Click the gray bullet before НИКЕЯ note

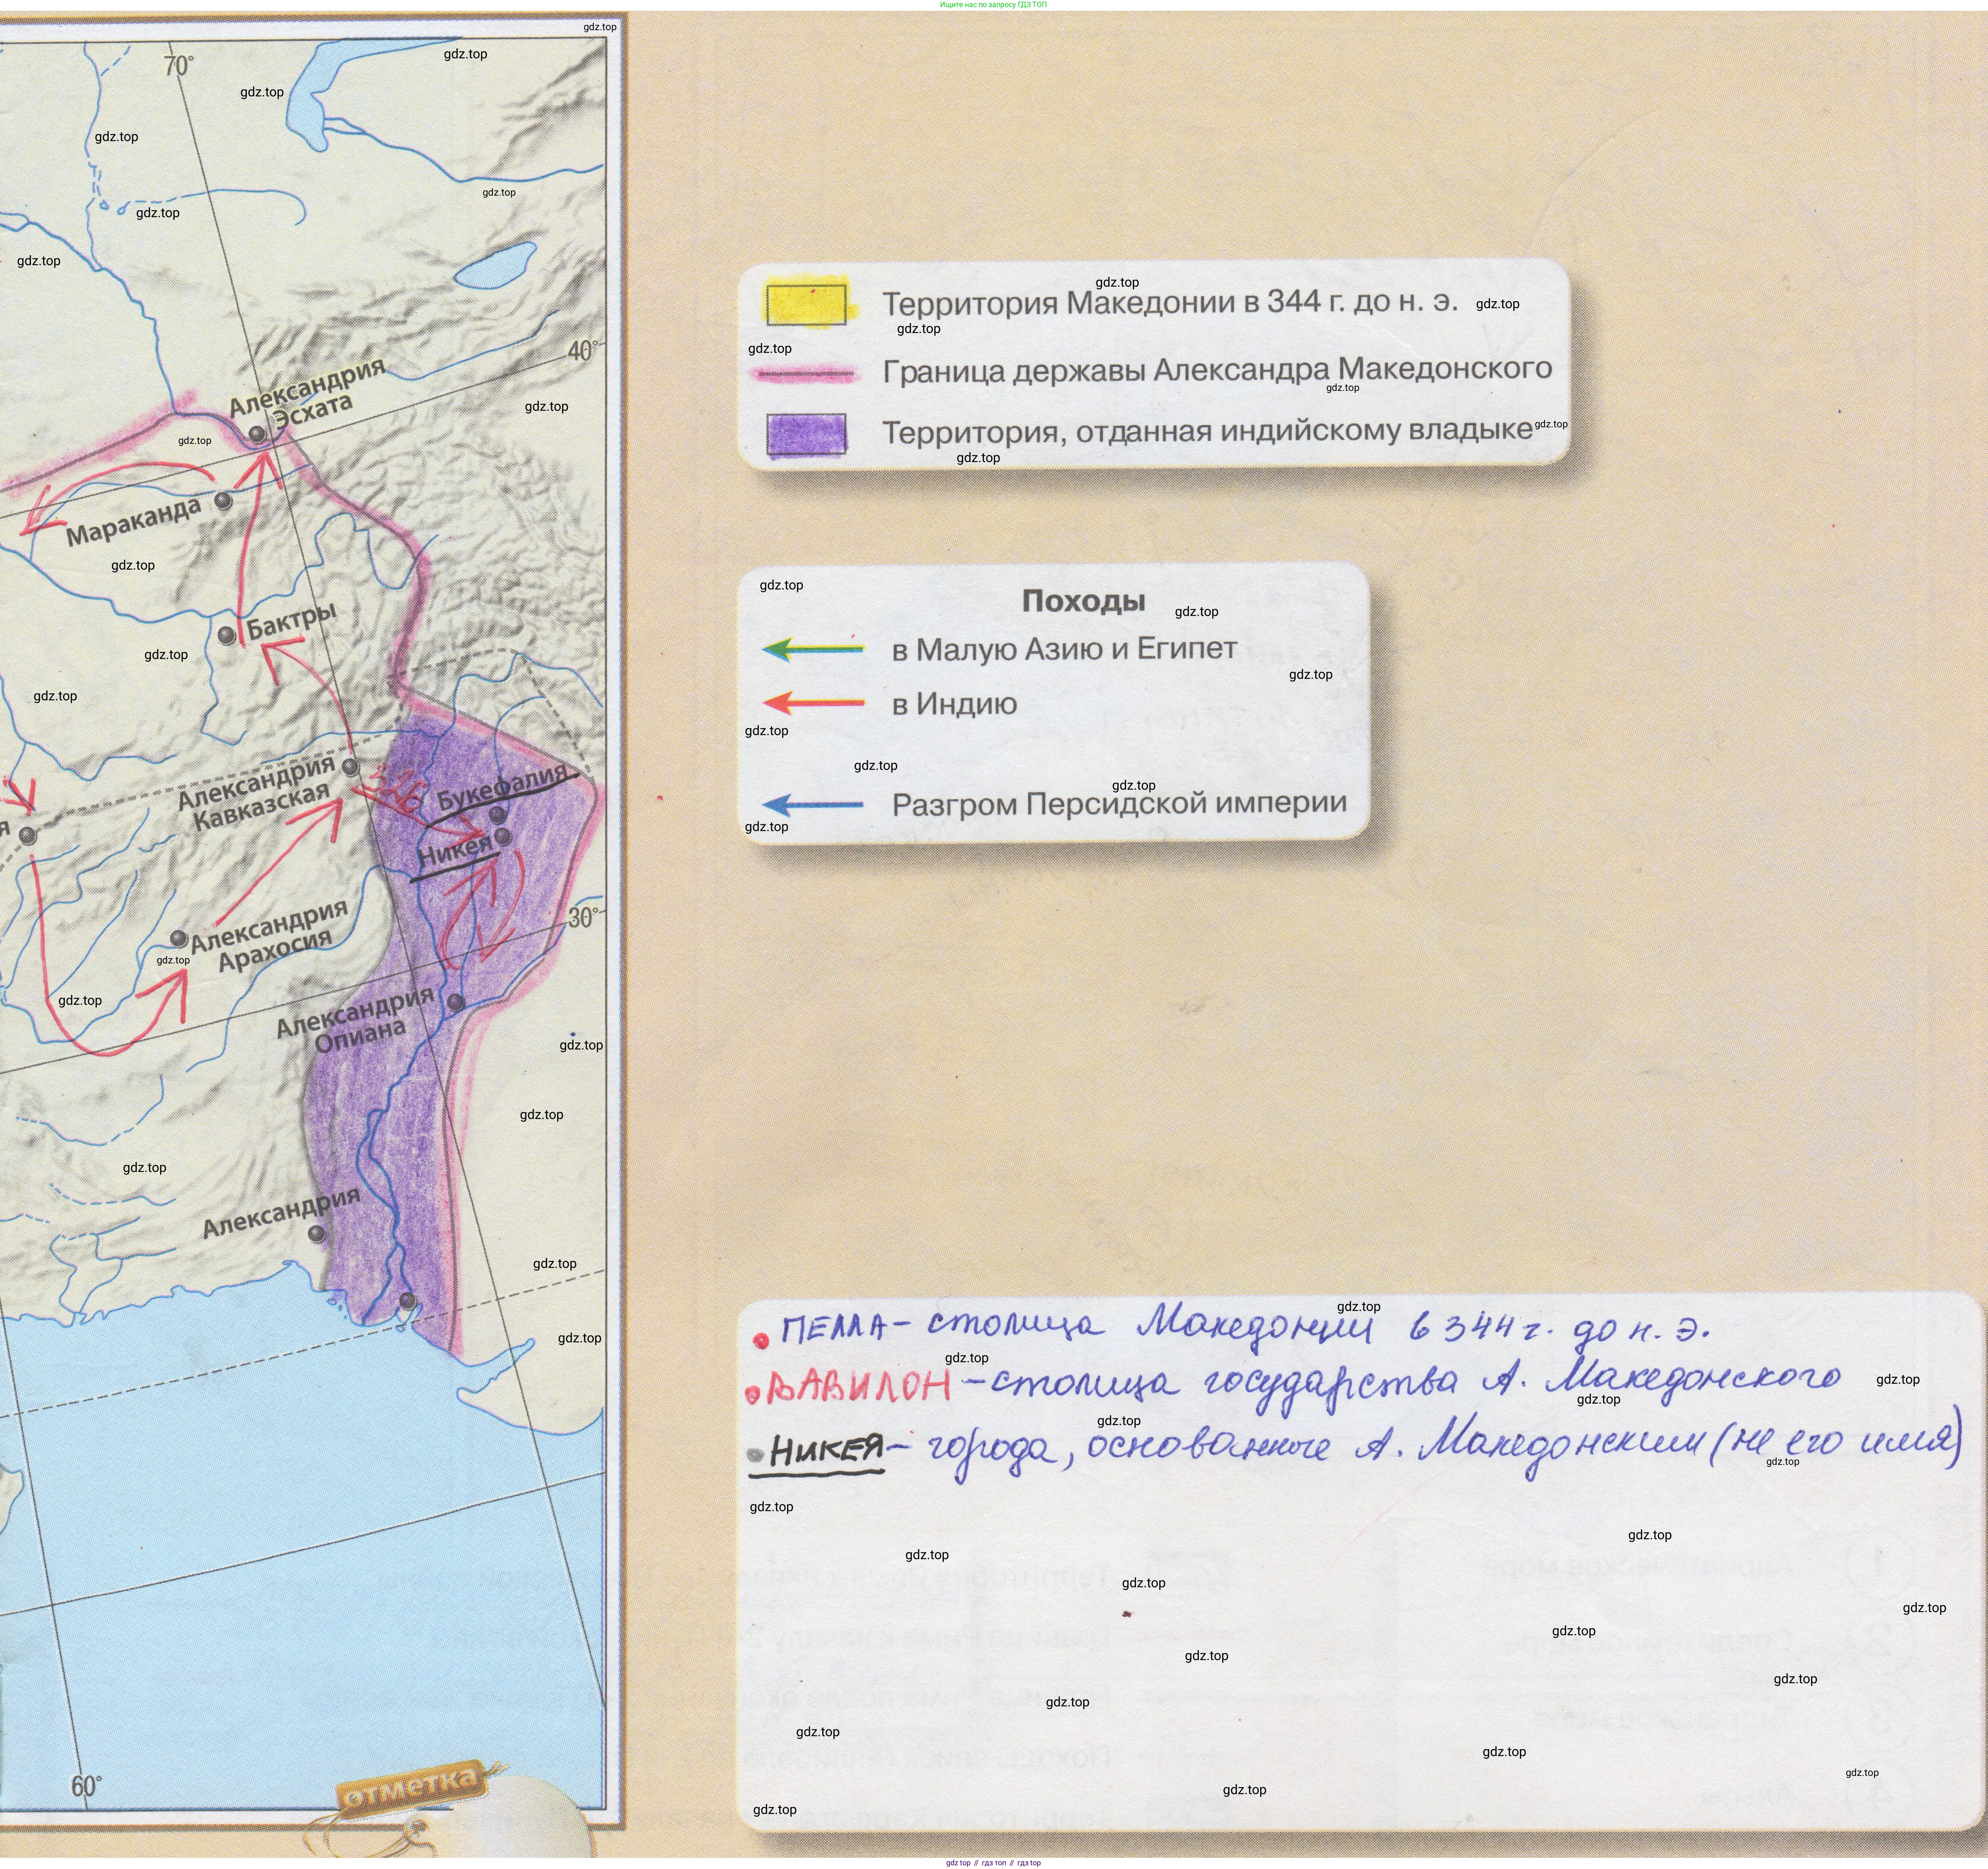[x=756, y=1455]
